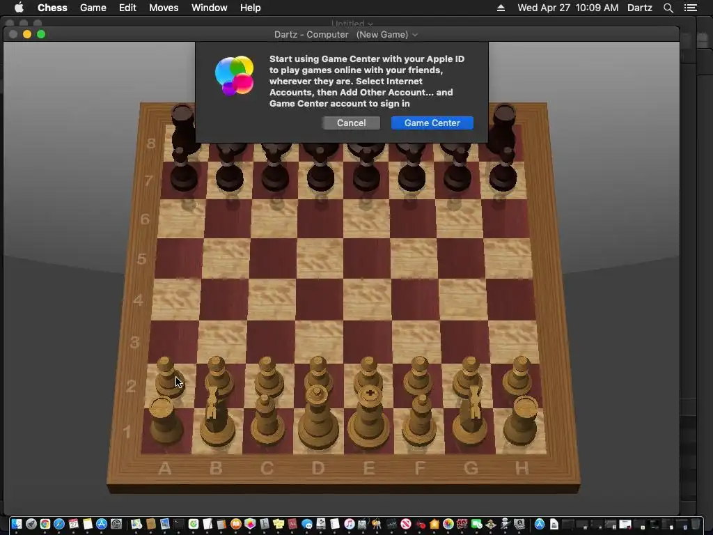Image resolution: width=713 pixels, height=535 pixels.
Task: Click the empty E4 square
Action: 367,300
